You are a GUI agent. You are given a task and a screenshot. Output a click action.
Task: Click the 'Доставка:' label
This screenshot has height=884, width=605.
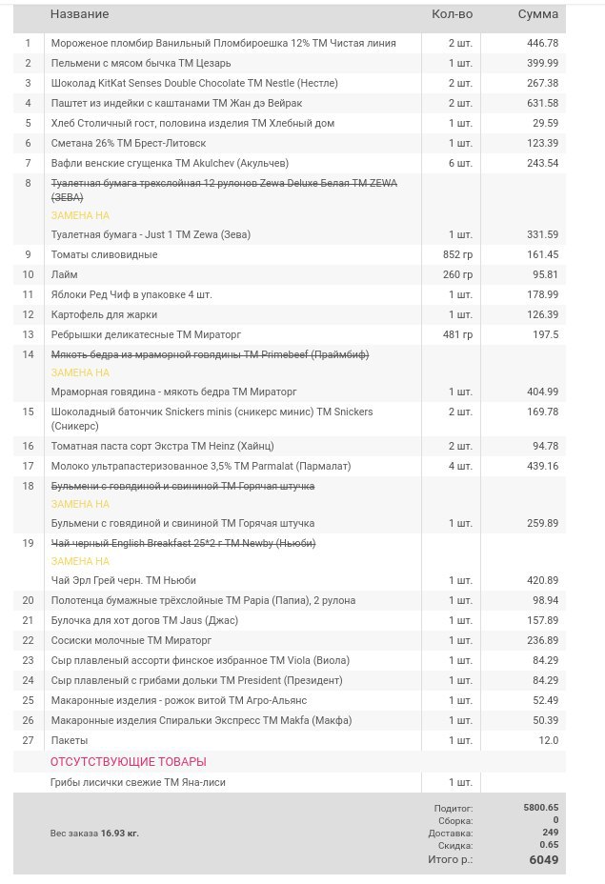click(451, 834)
